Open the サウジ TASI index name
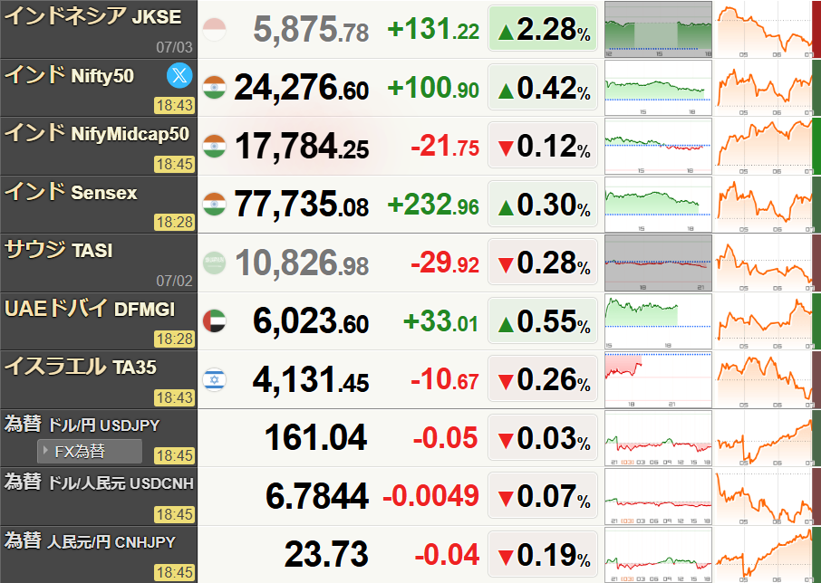 pyautogui.click(x=59, y=250)
